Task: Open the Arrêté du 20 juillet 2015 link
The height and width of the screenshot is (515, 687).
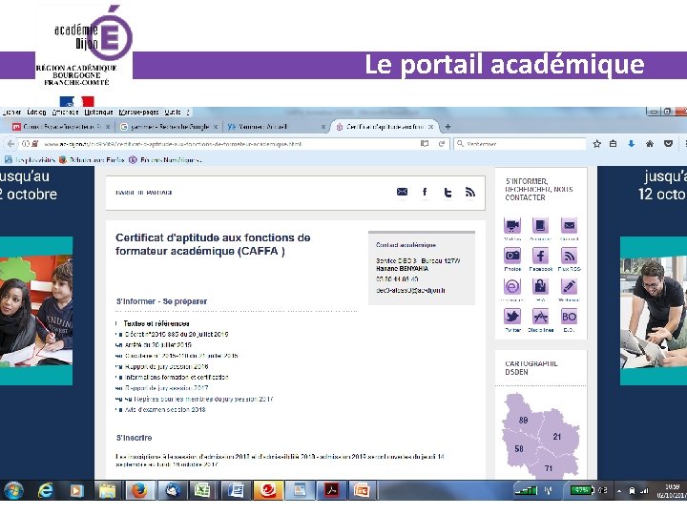Action: tap(157, 344)
